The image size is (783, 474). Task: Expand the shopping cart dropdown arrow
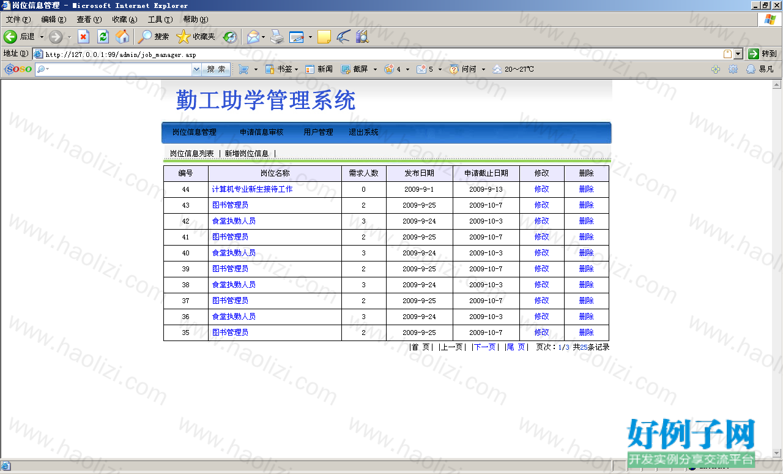tap(256, 69)
